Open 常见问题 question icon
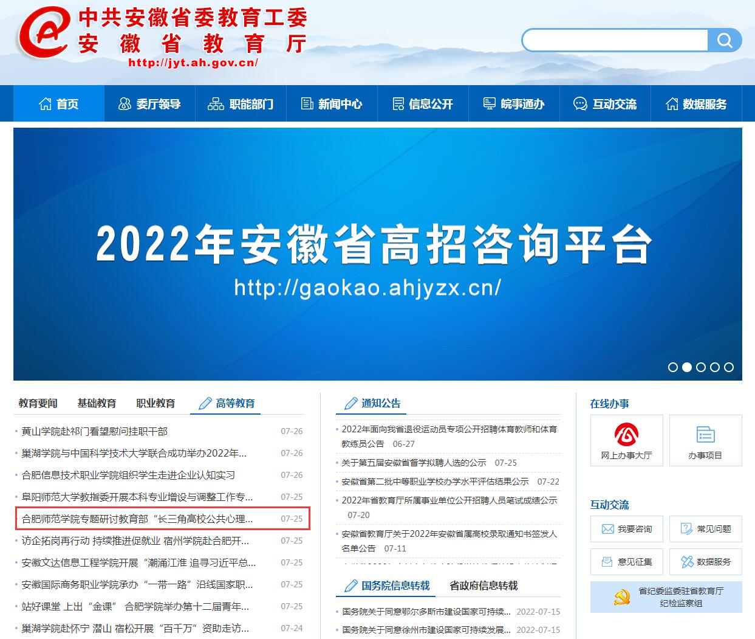755x639 pixels. tap(687, 529)
